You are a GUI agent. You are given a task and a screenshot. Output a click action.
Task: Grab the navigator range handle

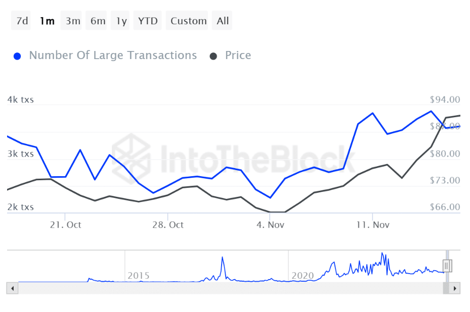447,266
